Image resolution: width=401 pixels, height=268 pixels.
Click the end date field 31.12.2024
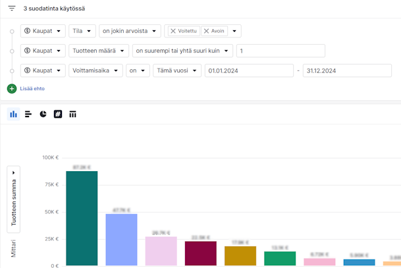click(346, 70)
